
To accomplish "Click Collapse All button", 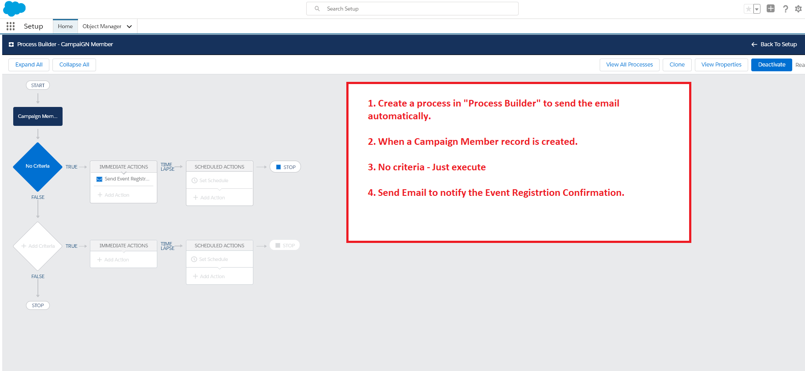I will 74,65.
